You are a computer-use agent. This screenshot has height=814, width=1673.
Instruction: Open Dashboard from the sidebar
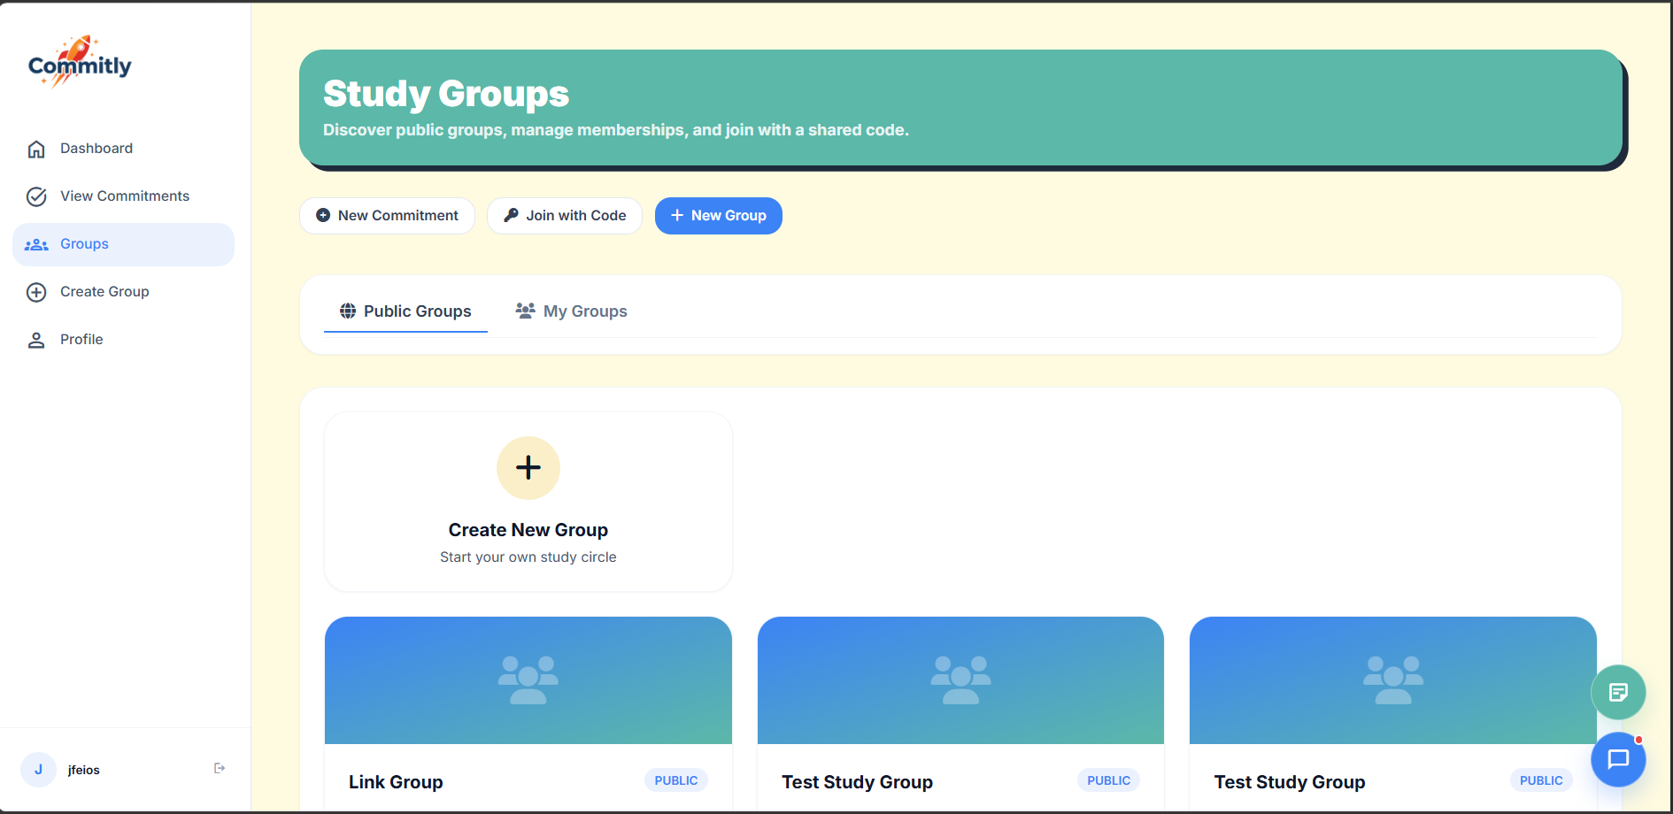point(123,149)
